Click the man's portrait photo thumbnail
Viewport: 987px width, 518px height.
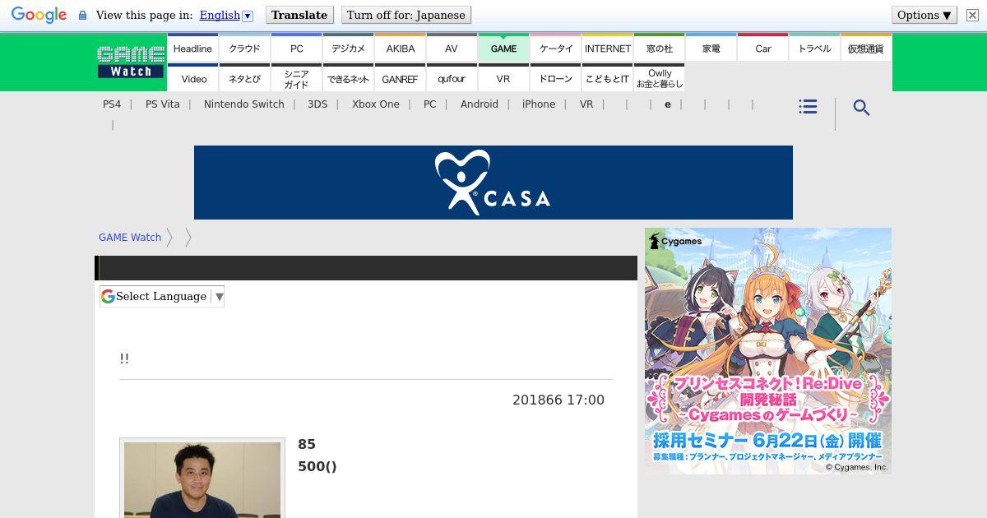[202, 479]
